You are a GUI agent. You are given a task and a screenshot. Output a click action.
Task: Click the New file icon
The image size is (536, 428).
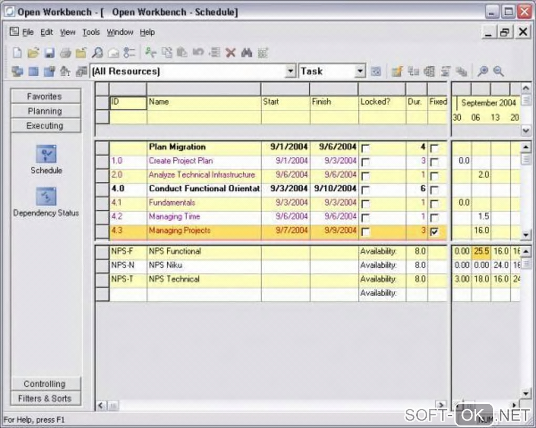pos(17,53)
